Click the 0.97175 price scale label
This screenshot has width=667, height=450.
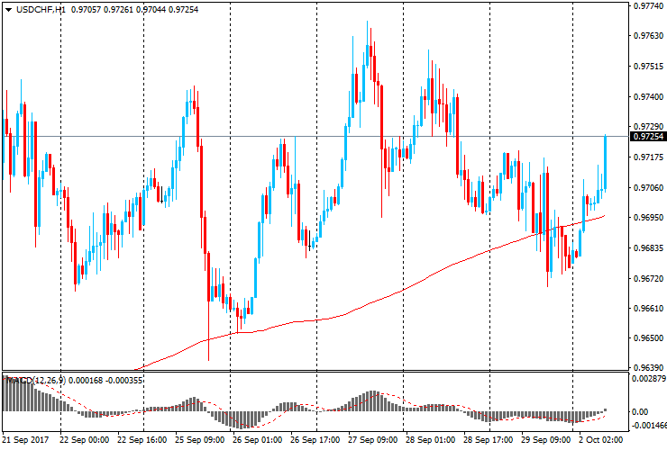[648, 157]
